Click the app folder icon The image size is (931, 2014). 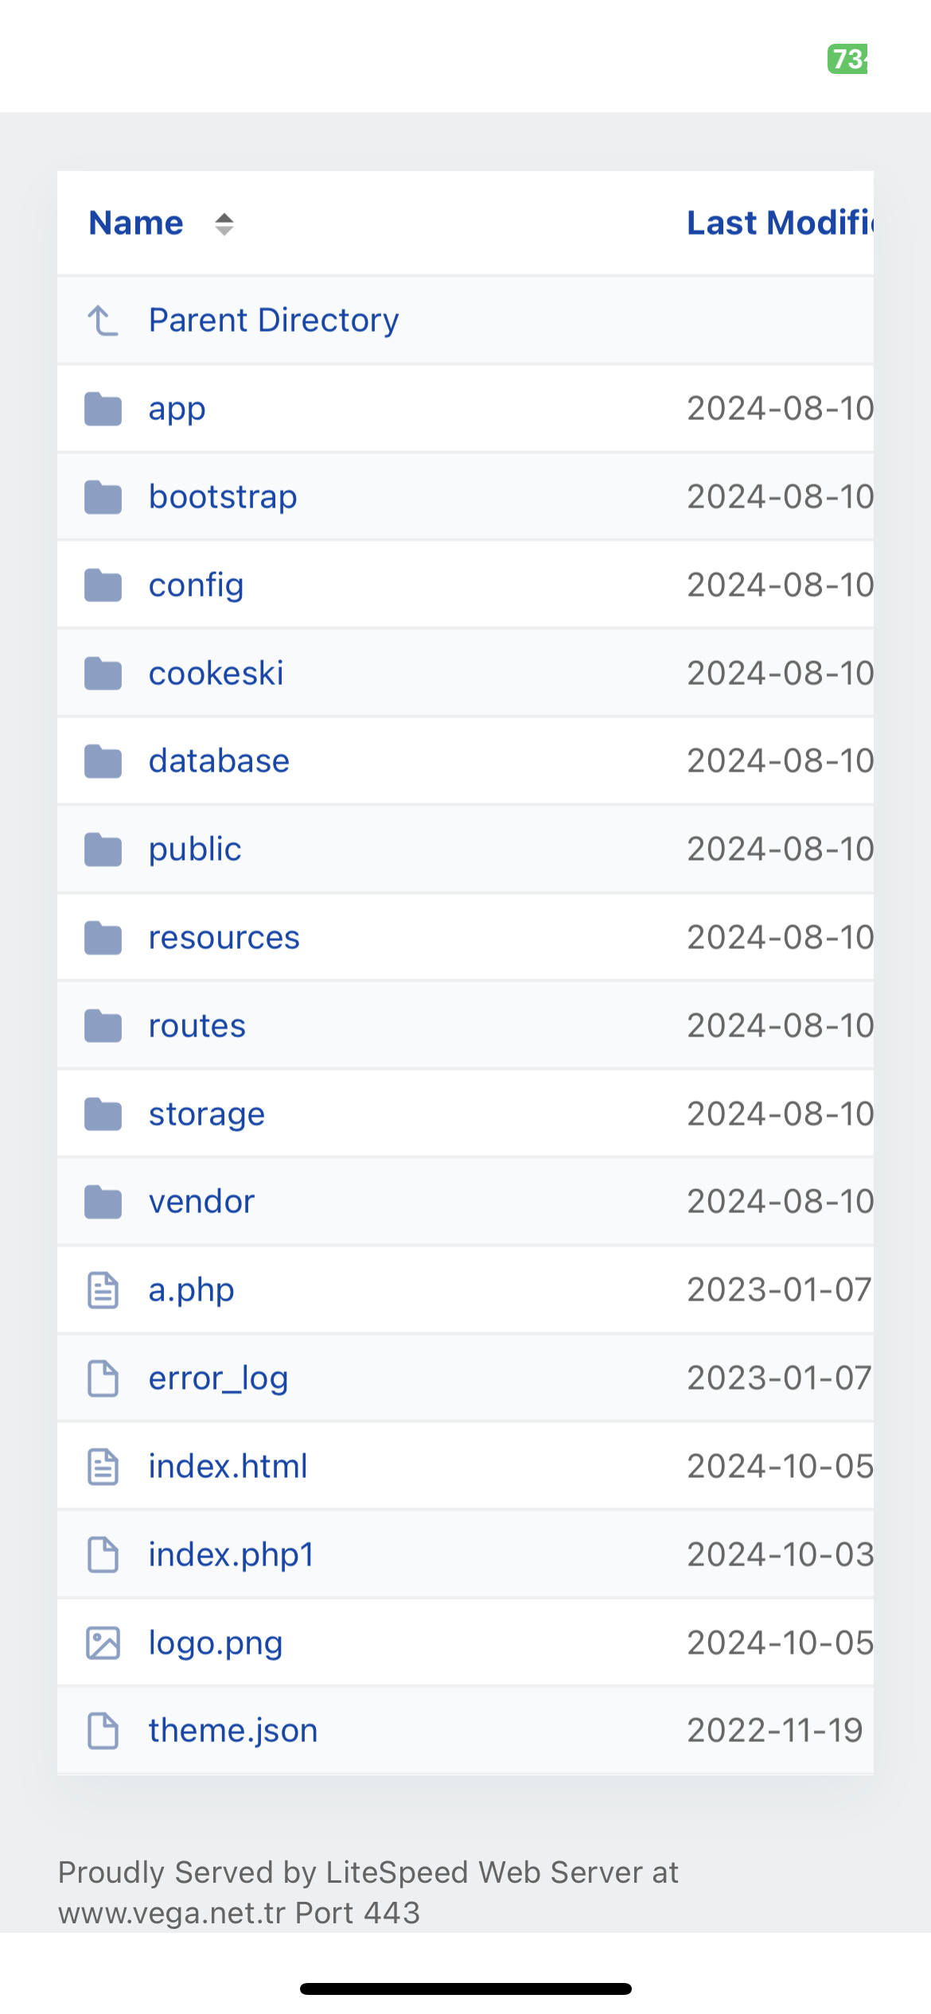[103, 409]
